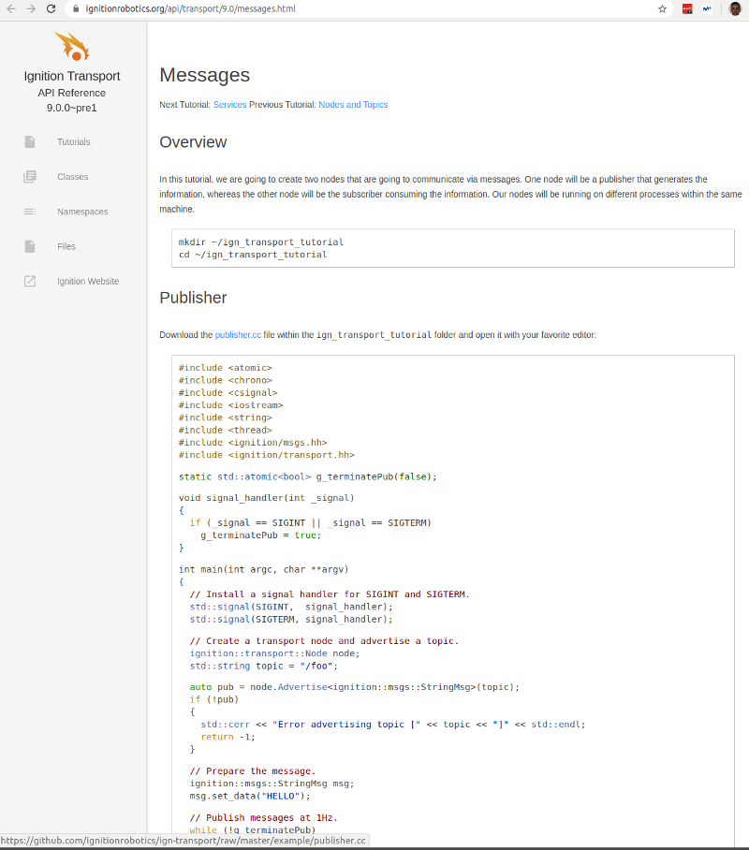Click the M+ extension icon in toolbar
749x850 pixels.
pyautogui.click(x=709, y=8)
